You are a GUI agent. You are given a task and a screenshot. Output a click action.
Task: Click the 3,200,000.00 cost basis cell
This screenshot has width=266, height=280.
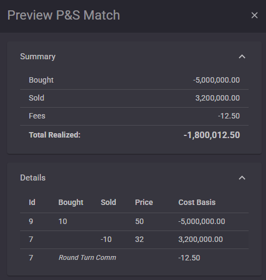click(201, 239)
